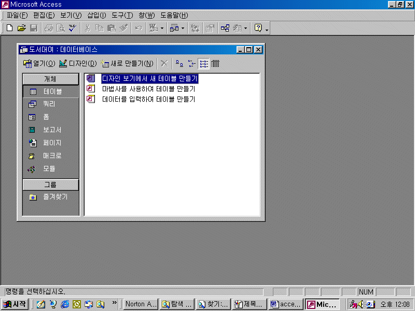This screenshot has width=415, height=311.
Task: Click the Print Preview icon
Action: point(61,28)
